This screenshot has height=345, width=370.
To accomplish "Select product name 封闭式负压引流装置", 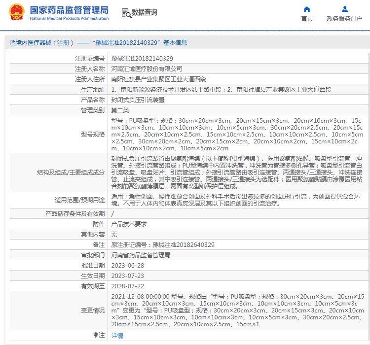I will [x=138, y=100].
